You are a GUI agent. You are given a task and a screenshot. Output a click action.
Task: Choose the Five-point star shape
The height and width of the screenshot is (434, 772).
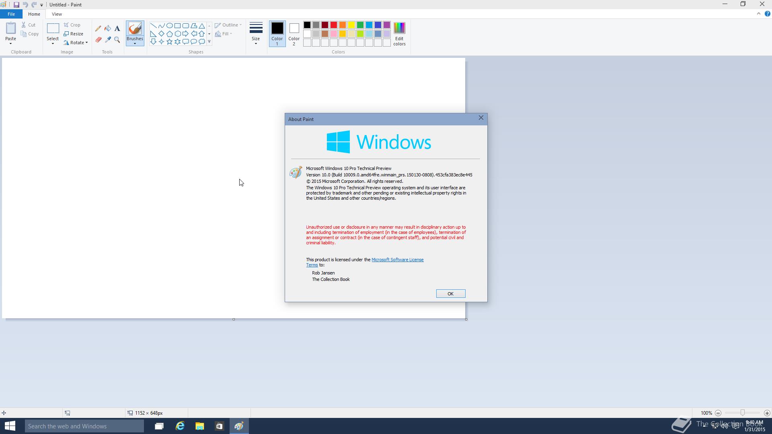click(x=169, y=41)
